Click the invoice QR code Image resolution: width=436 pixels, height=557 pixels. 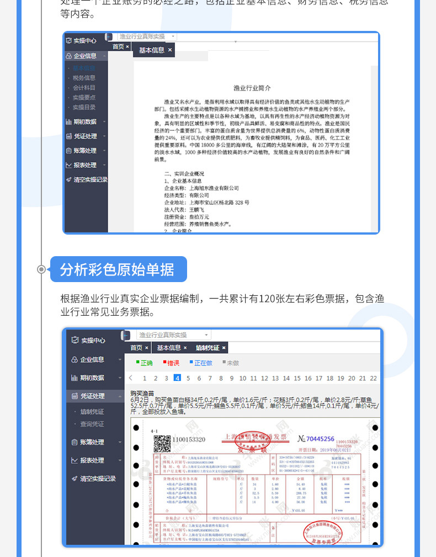(x=162, y=443)
